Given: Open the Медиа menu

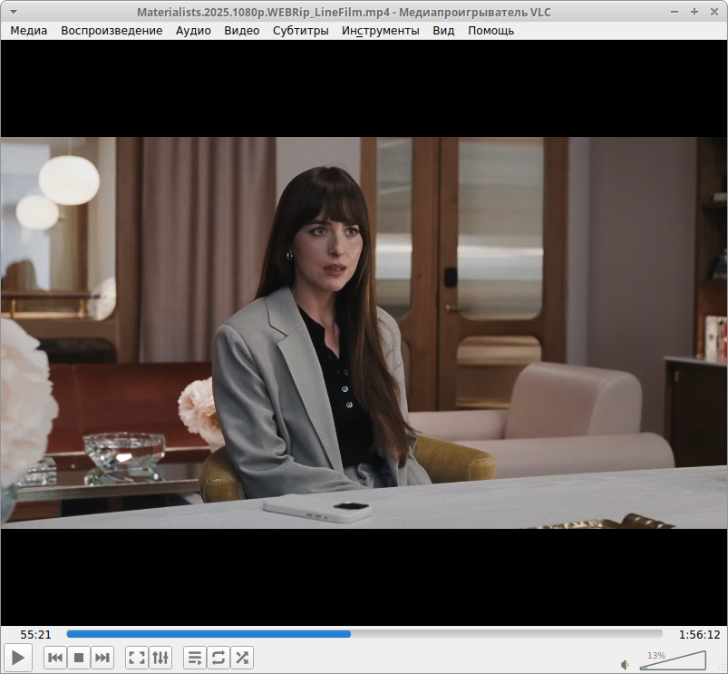Looking at the screenshot, I should click(x=29, y=31).
